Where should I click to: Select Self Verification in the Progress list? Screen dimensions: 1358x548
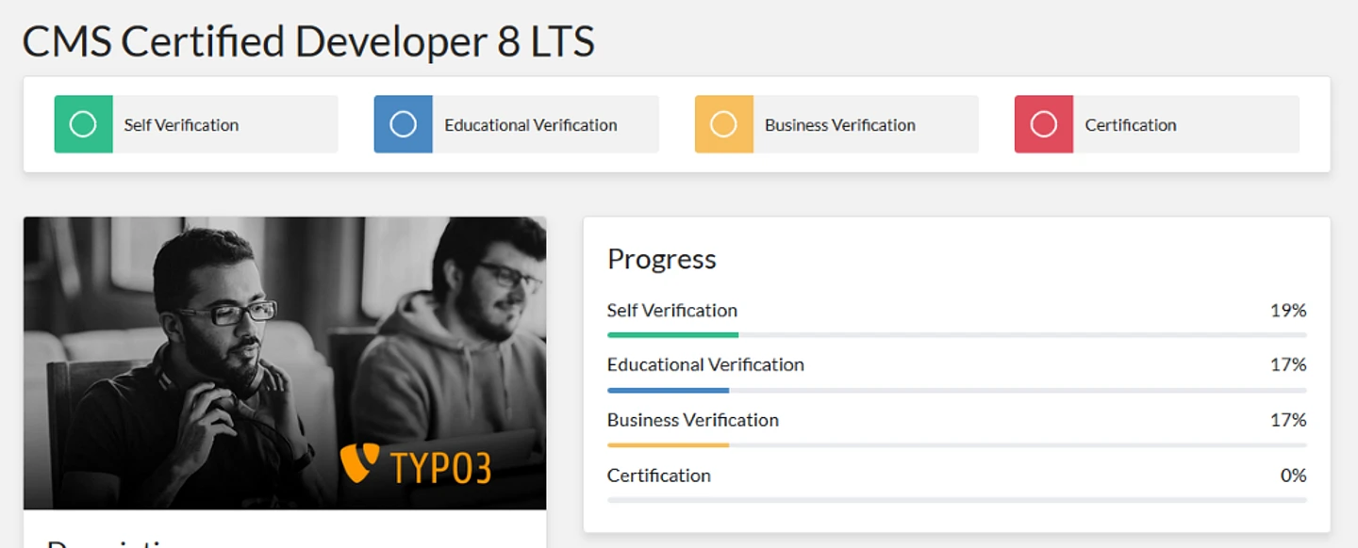point(671,311)
